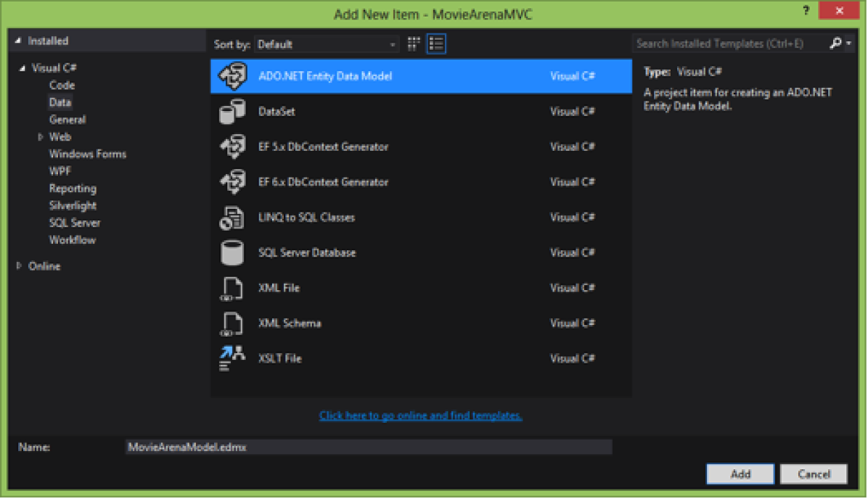Expand the Online section
868x499 pixels.
19,266
